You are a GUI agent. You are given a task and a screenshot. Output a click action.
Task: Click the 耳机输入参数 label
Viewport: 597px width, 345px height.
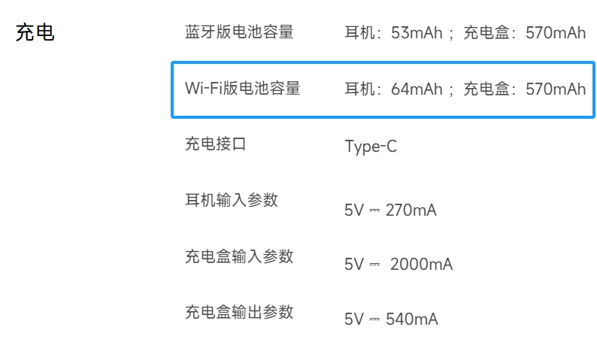click(232, 201)
